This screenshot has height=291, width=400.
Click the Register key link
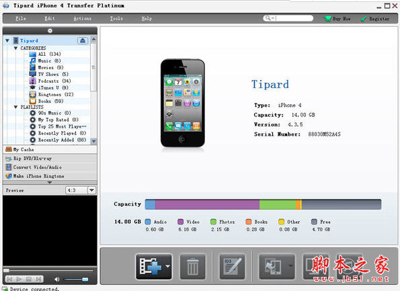[x=375, y=19]
